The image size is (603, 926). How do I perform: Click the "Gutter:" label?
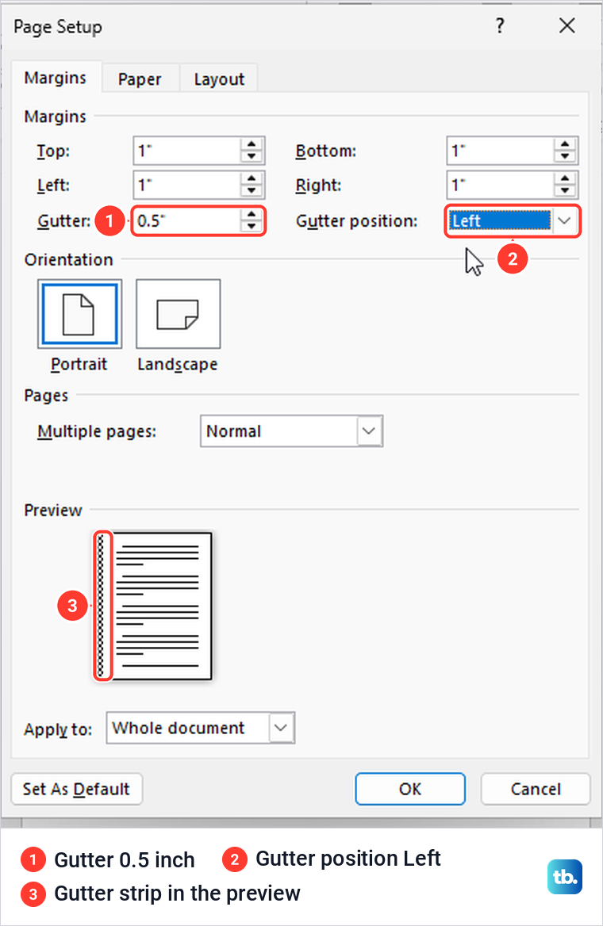tap(63, 221)
